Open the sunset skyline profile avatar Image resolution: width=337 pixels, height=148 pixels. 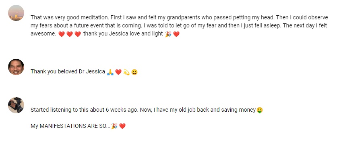(x=16, y=13)
